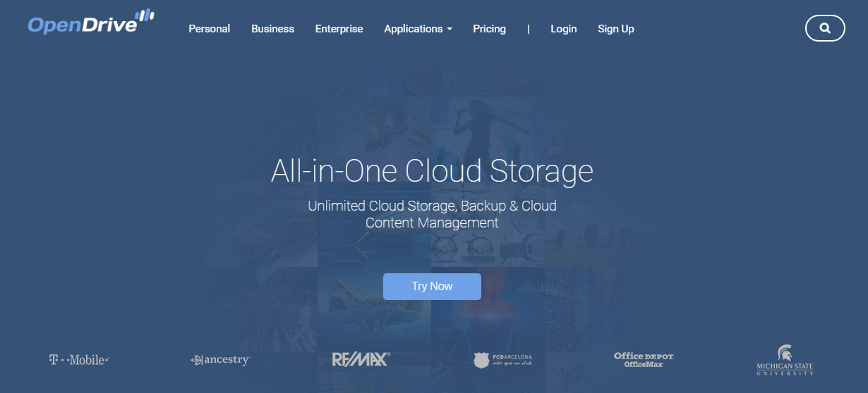Image resolution: width=868 pixels, height=393 pixels.
Task: Navigate to the Enterprise section
Action: click(339, 29)
